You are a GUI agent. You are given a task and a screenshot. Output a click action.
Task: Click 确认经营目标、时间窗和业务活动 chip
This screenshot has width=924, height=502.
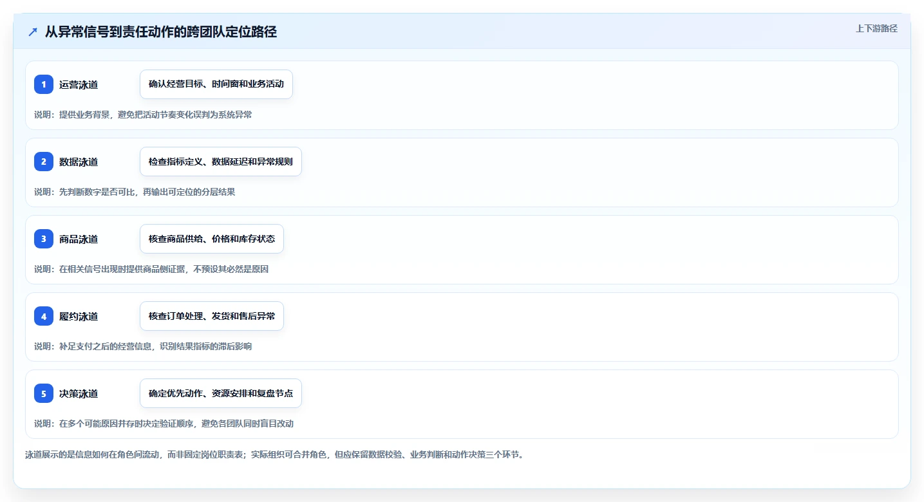(216, 84)
